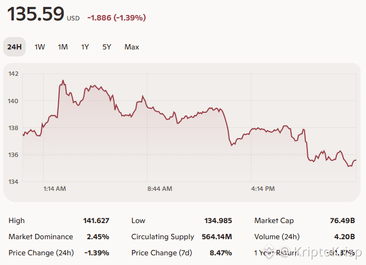The image size is (366, 265).
Task: Click the 142 y-axis label
Action: click(x=13, y=74)
